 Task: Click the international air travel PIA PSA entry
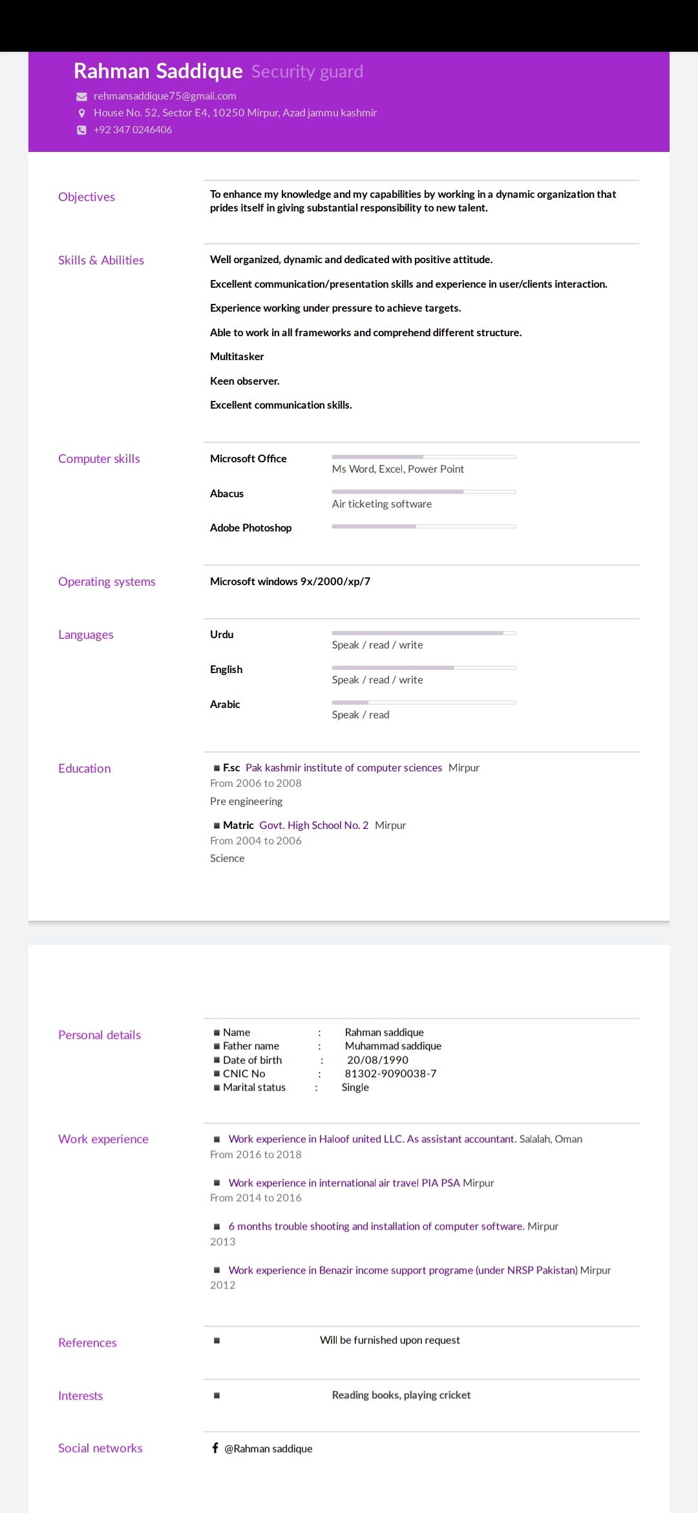344,1183
